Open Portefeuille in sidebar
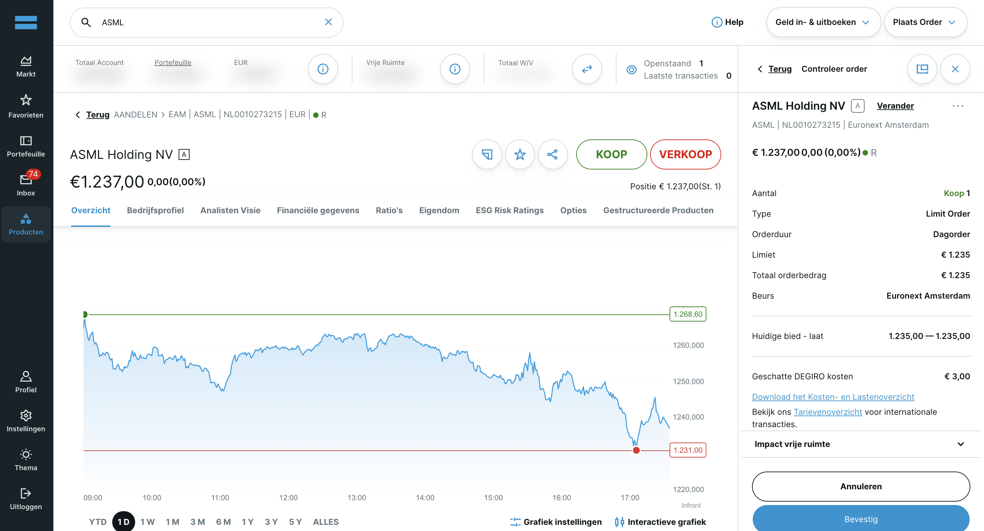The width and height of the screenshot is (984, 531). point(26,147)
